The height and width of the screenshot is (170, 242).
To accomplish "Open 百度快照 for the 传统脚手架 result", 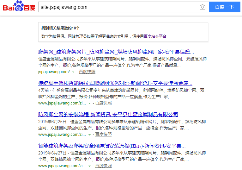I will [x=103, y=103].
